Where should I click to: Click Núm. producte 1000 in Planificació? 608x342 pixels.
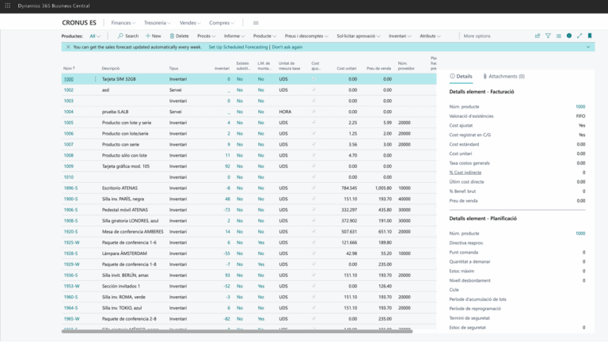point(580,234)
